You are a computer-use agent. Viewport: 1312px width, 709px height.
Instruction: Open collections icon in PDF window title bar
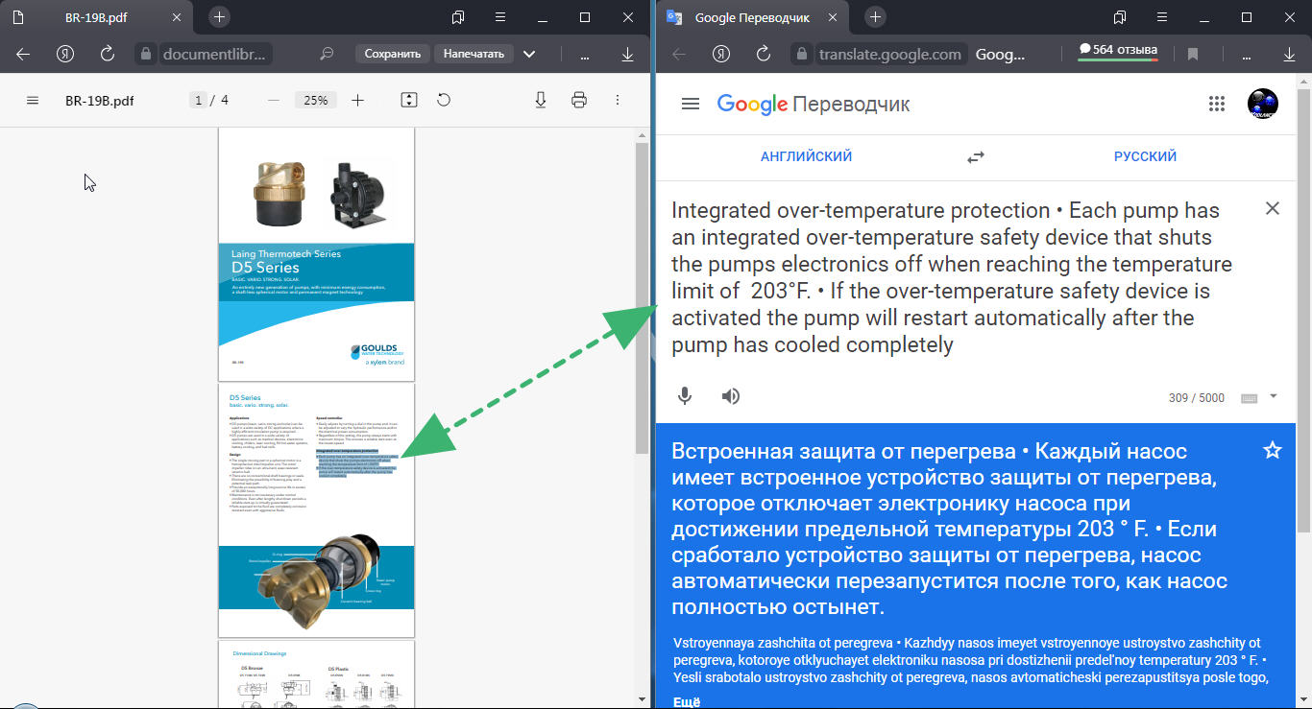point(458,17)
